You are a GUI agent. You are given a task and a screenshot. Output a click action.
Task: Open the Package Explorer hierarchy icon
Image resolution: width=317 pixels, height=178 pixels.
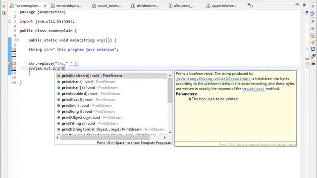point(4,13)
